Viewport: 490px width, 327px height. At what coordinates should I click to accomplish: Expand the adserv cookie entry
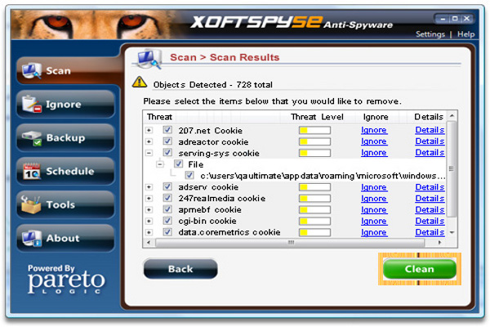click(149, 187)
